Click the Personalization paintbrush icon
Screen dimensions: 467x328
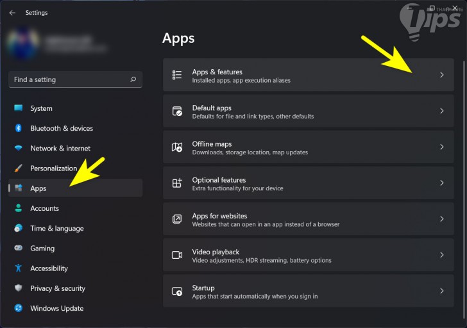coord(19,168)
